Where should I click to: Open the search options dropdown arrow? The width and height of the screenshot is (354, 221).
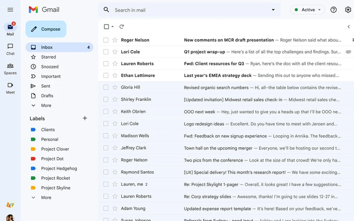tap(273, 10)
